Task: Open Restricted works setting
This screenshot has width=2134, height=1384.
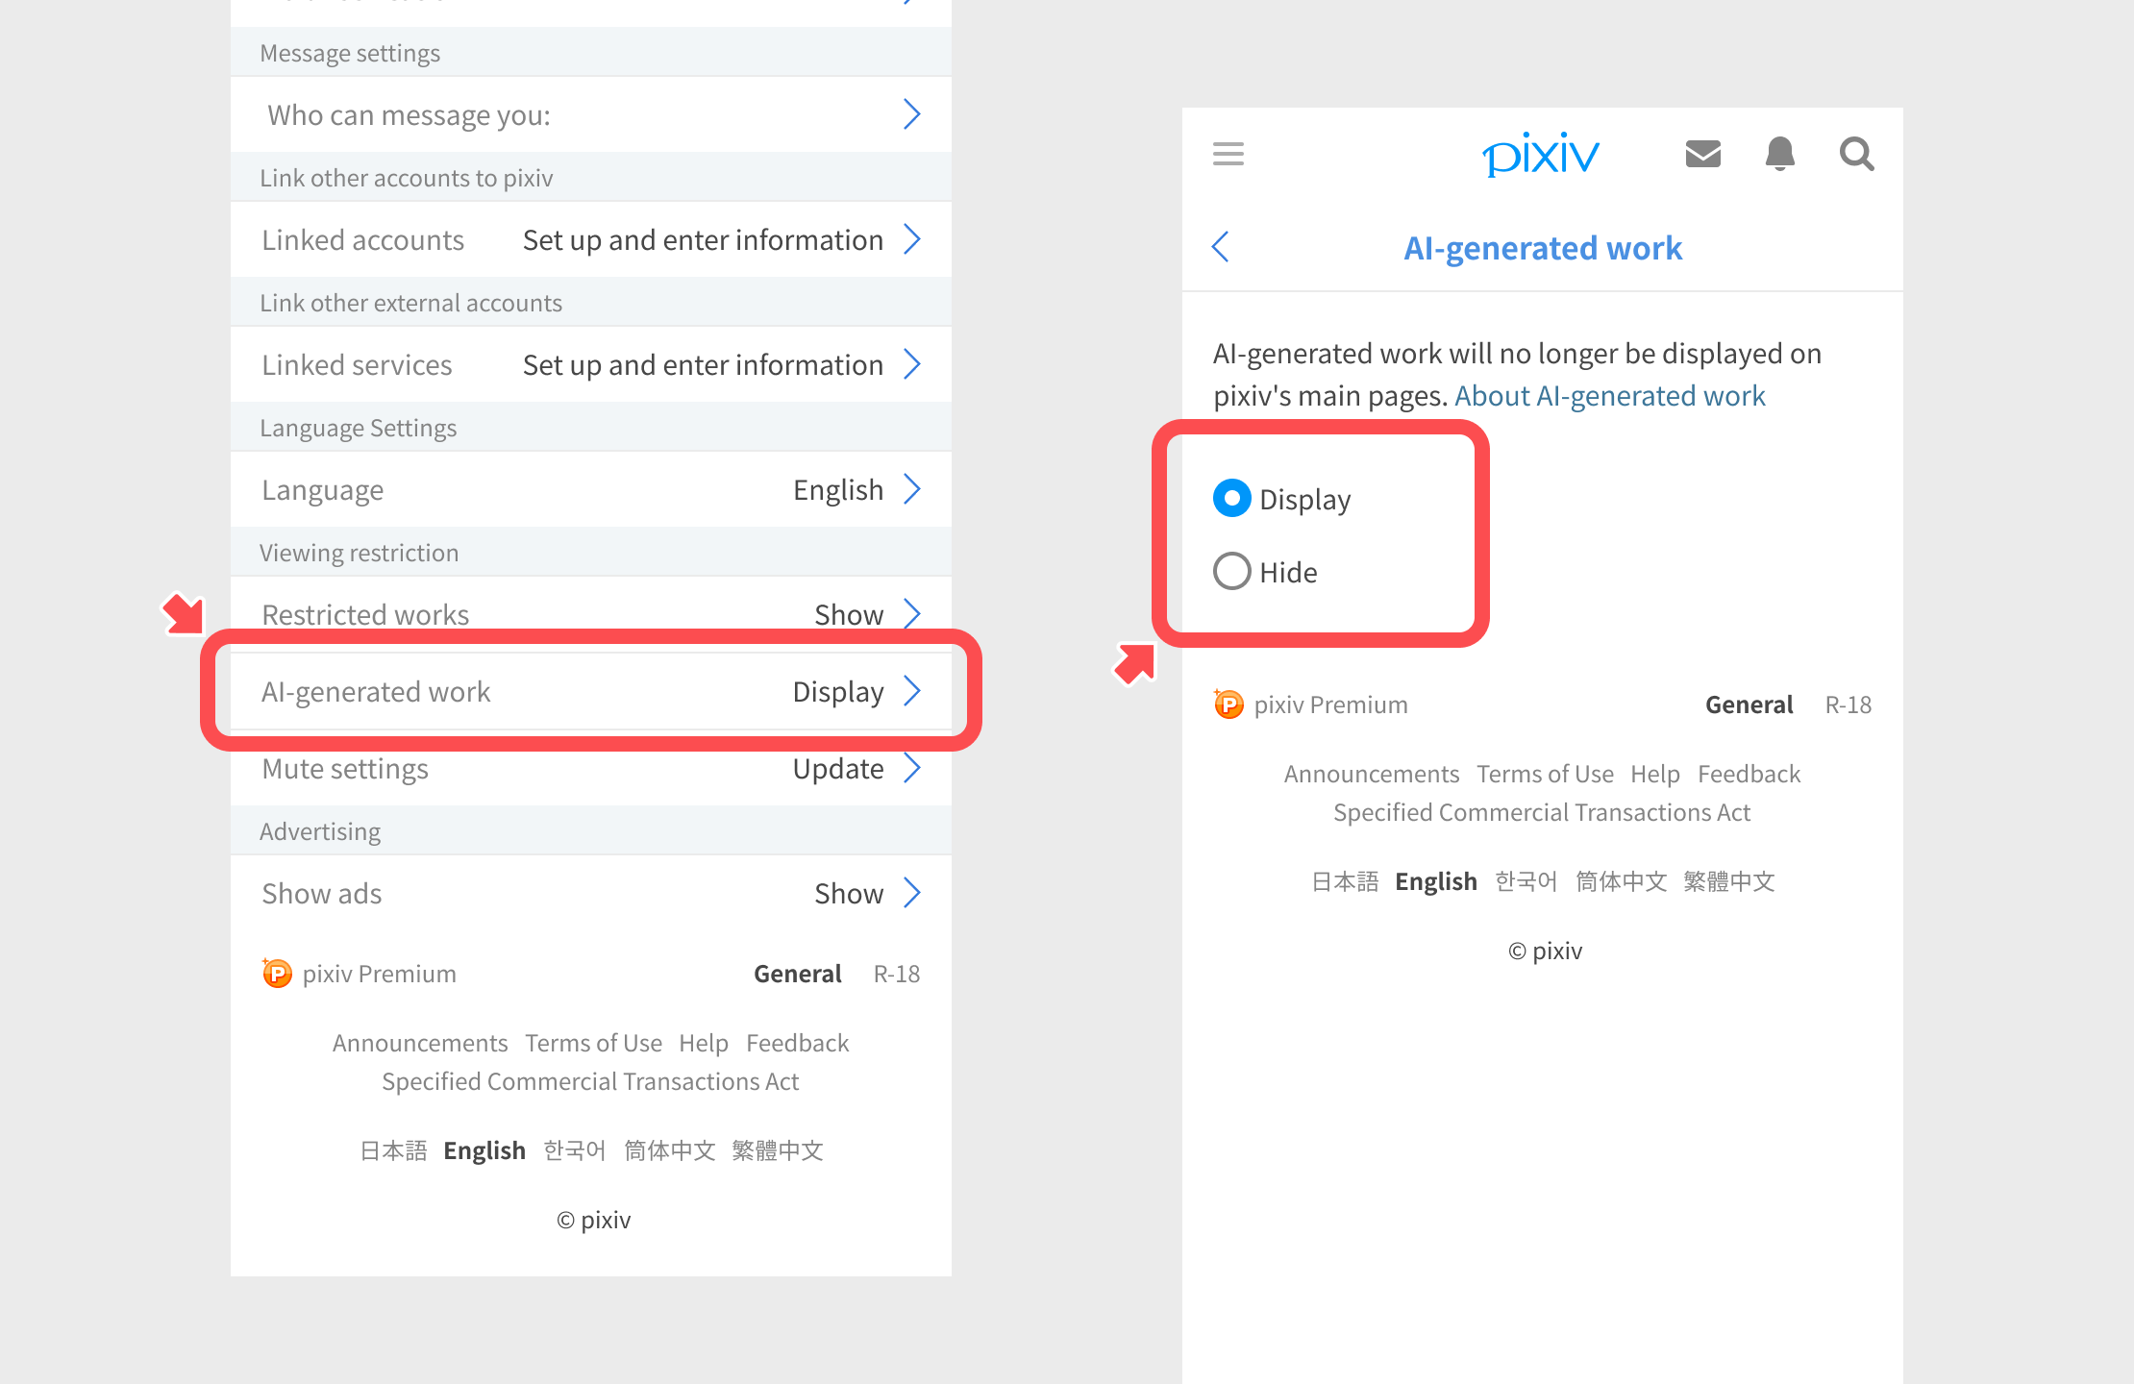Action: (x=590, y=614)
